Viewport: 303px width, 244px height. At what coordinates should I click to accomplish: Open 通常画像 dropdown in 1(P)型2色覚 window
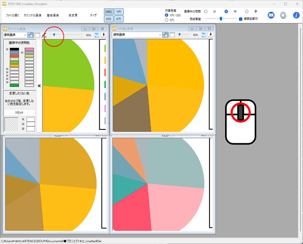point(137,35)
